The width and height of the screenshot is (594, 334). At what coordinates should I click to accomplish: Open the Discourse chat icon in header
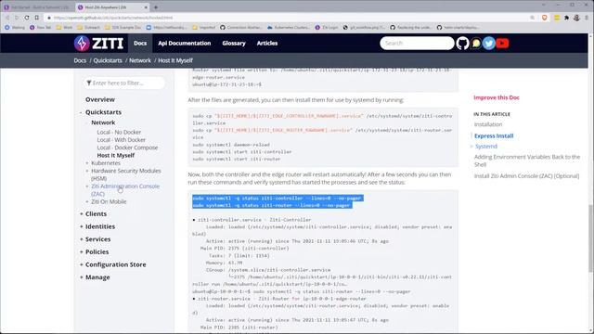click(476, 44)
